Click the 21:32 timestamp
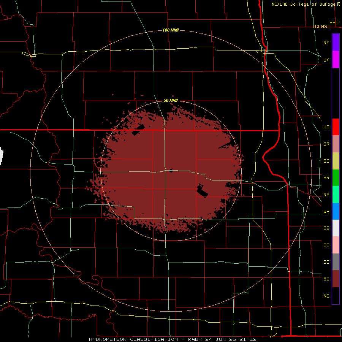The image size is (342, 342). (247, 339)
